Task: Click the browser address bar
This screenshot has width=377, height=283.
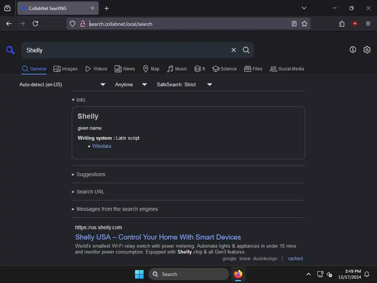Action: pos(187,24)
